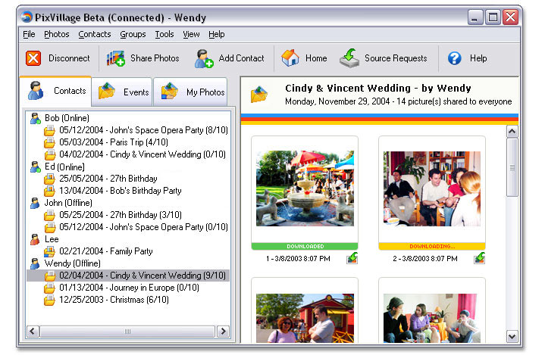Click caption '2 - 3/8/2003 8:07 PM'
Image resolution: width=545 pixels, height=355 pixels.
click(x=425, y=259)
